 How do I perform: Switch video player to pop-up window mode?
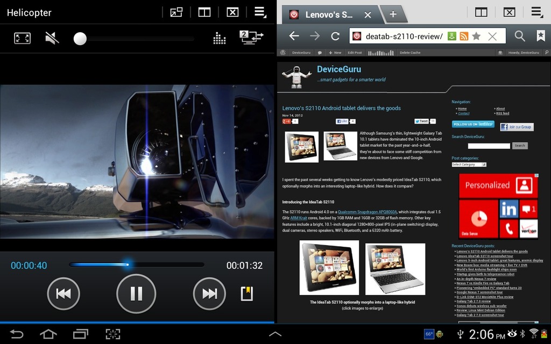click(176, 13)
